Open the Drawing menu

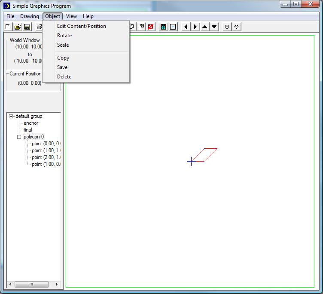coord(30,16)
